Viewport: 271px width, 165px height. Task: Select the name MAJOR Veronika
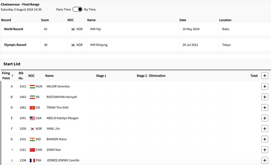[58, 86]
